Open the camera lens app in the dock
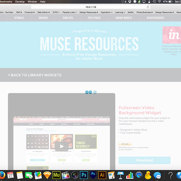 pyautogui.click(x=75, y=175)
